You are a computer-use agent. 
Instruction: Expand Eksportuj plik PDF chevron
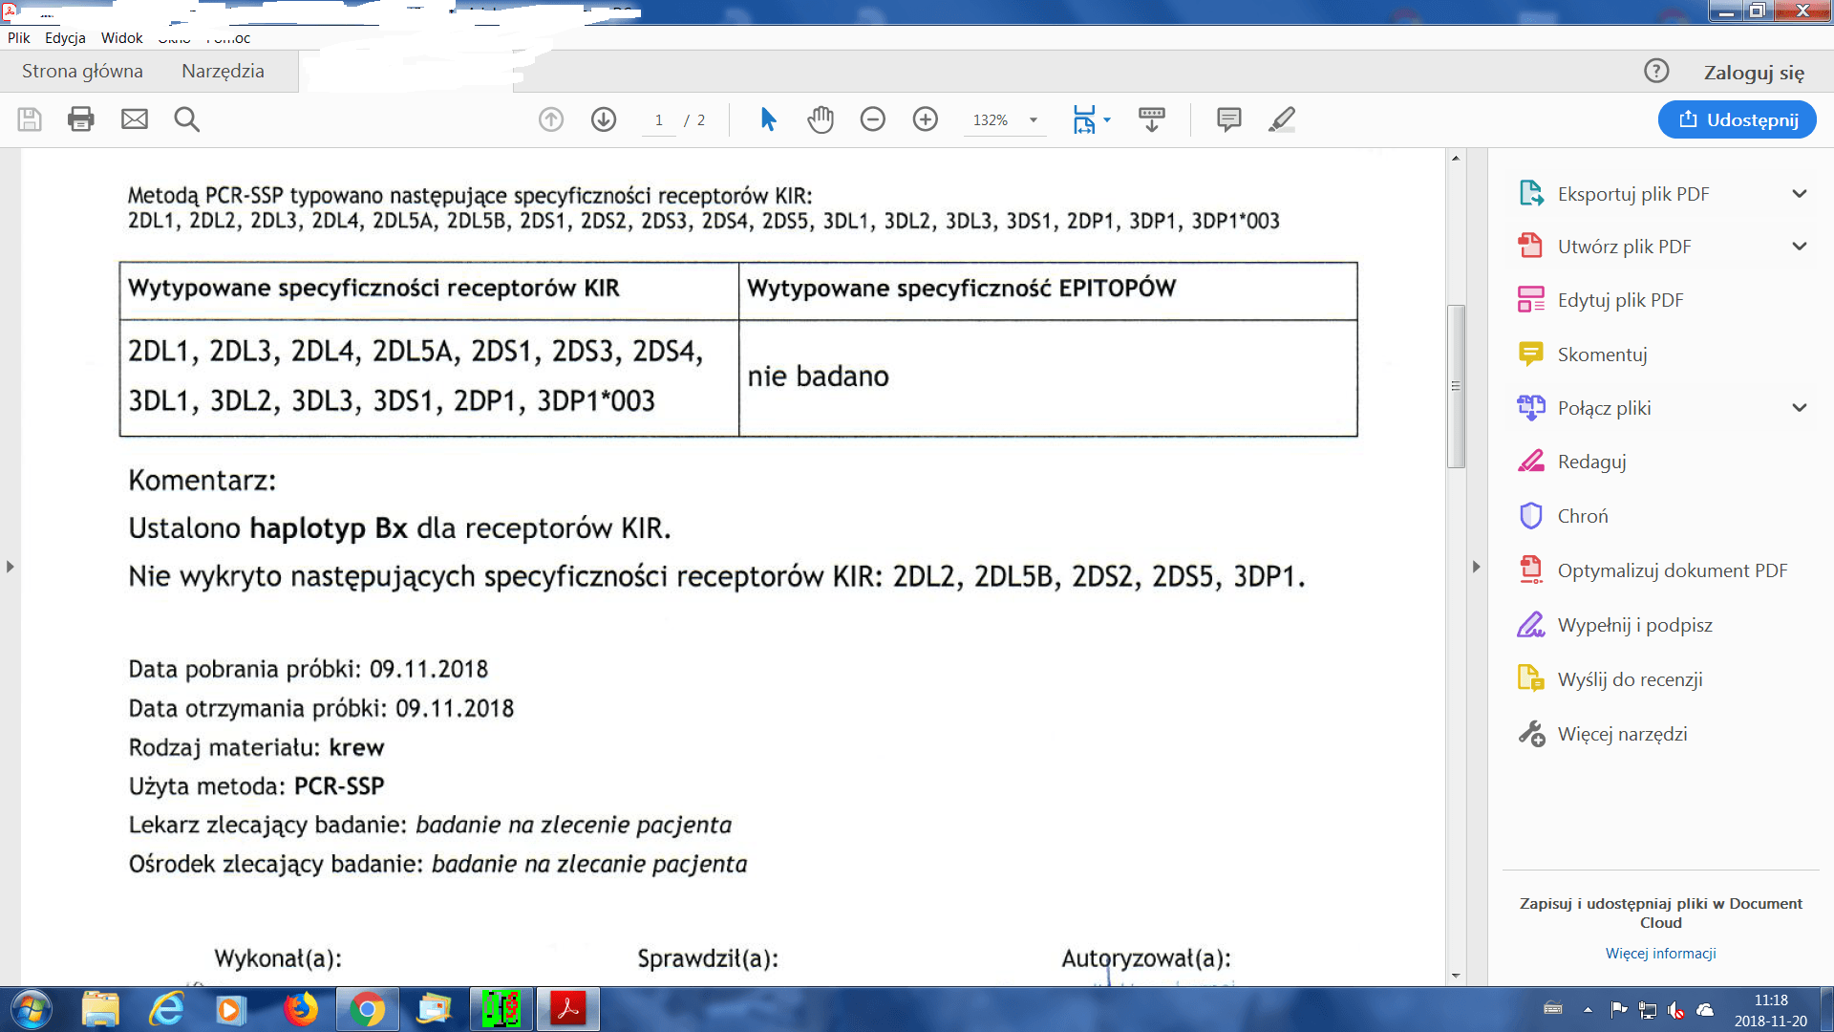(x=1800, y=194)
